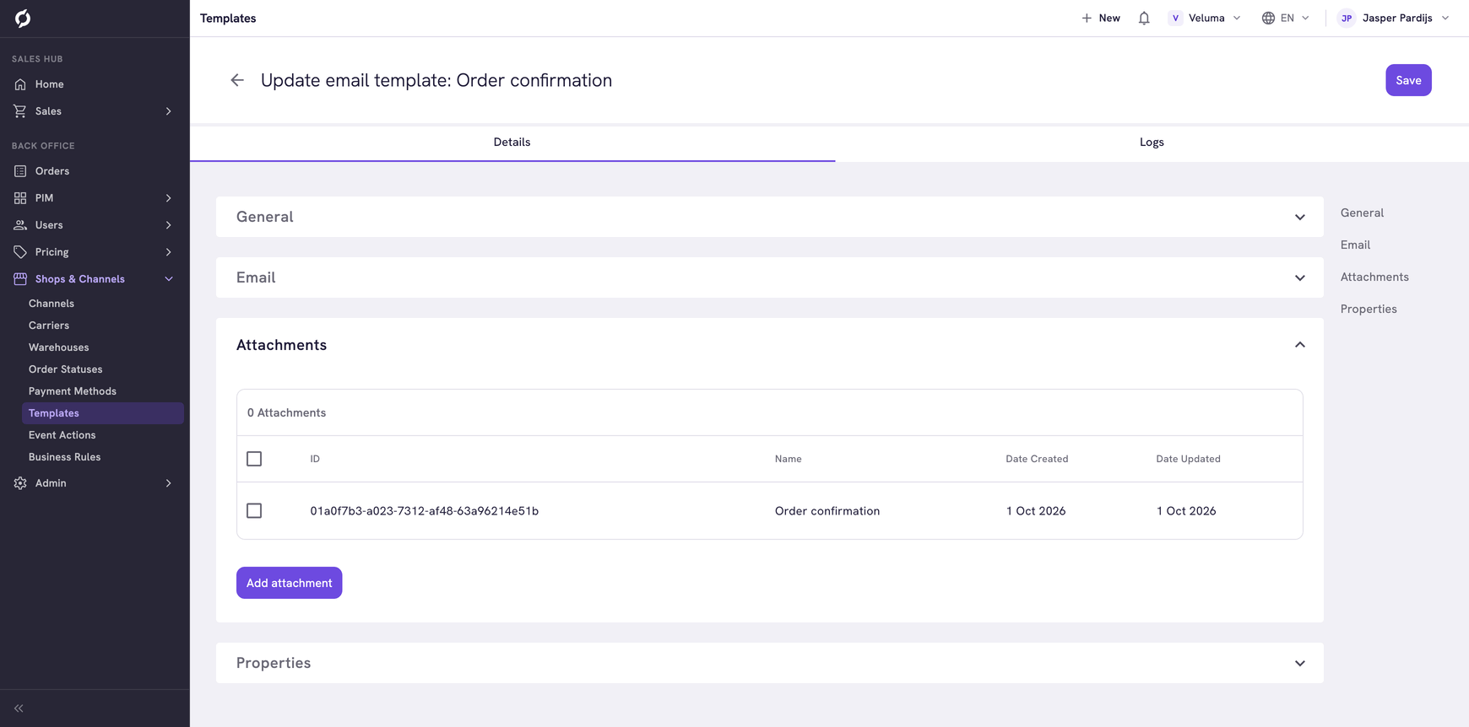Click the Home house icon
This screenshot has height=727, width=1469.
point(20,84)
